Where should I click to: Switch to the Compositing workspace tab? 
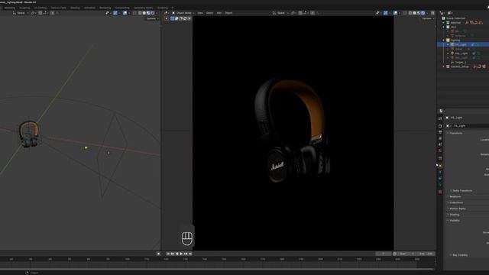pyautogui.click(x=122, y=8)
